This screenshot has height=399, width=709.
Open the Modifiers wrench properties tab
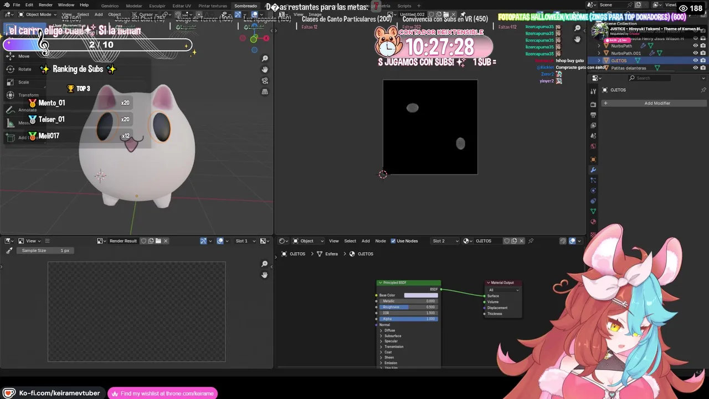pos(593,170)
